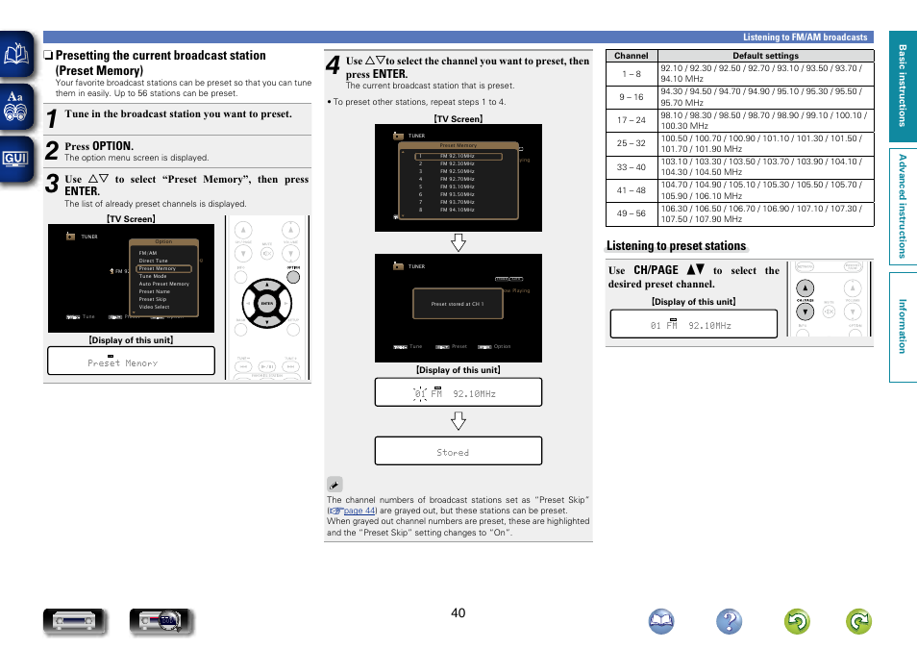Click the ENTER button on the remote diagram
Screen dimensions: 917x649
[267, 303]
